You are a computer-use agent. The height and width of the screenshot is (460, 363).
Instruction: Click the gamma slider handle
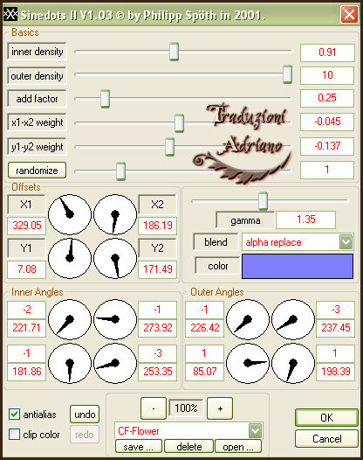(x=263, y=201)
